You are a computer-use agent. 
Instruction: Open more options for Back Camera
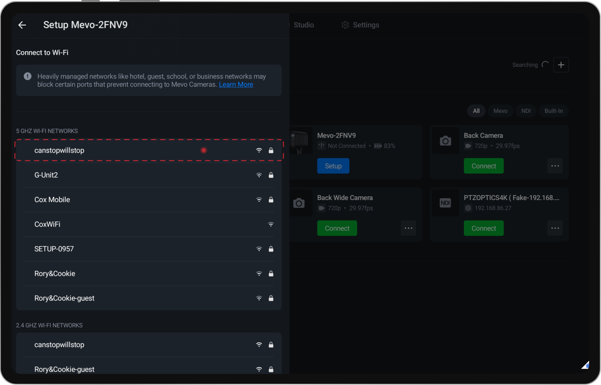pos(555,166)
